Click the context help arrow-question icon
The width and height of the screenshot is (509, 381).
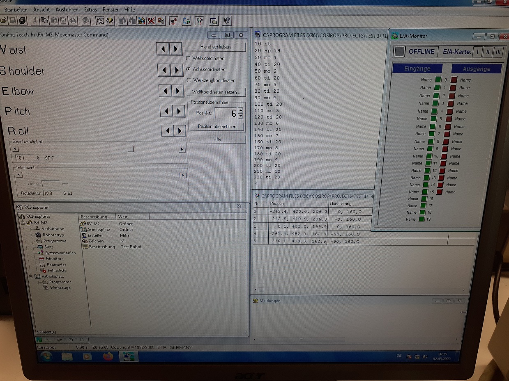(227, 21)
